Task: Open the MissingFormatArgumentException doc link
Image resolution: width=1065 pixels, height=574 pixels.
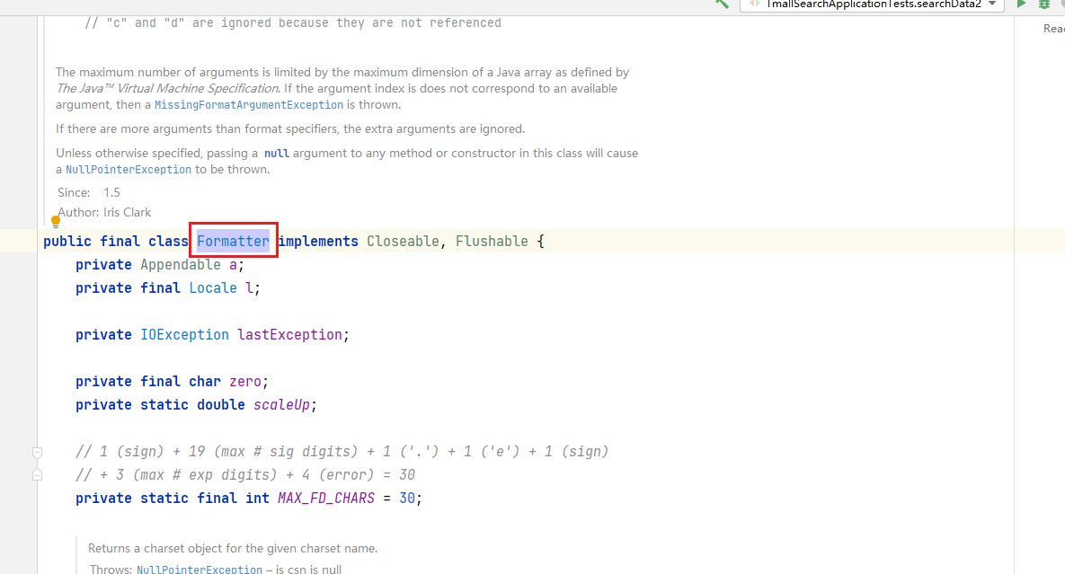Action: click(x=249, y=104)
